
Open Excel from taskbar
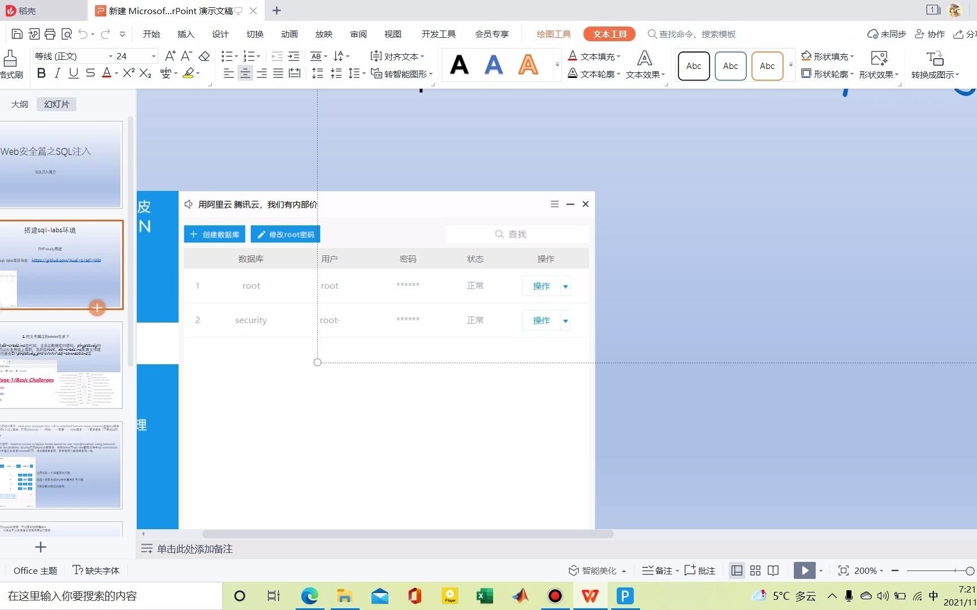[485, 596]
